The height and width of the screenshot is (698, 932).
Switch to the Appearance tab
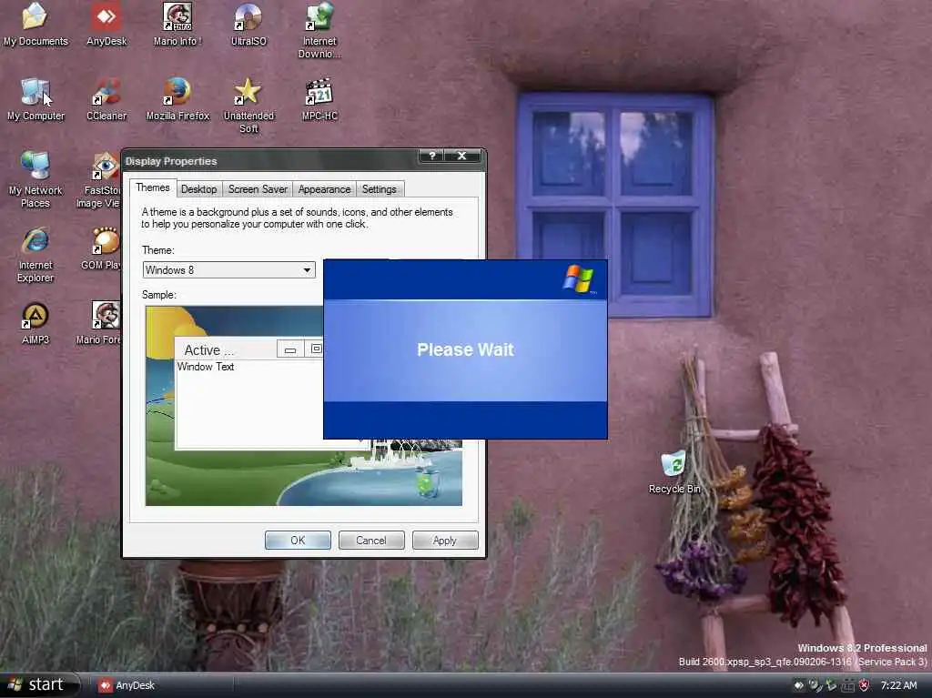(x=324, y=189)
